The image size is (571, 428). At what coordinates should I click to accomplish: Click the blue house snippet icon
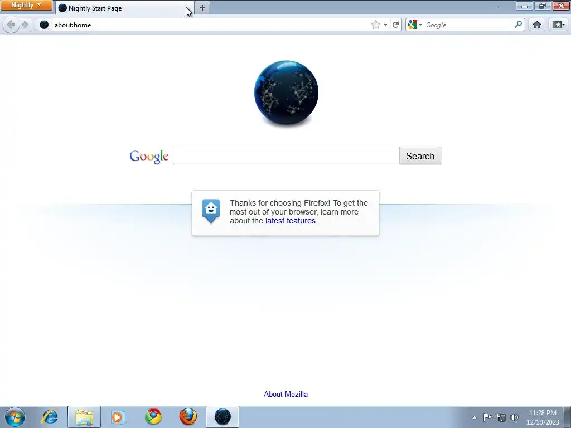(x=211, y=211)
